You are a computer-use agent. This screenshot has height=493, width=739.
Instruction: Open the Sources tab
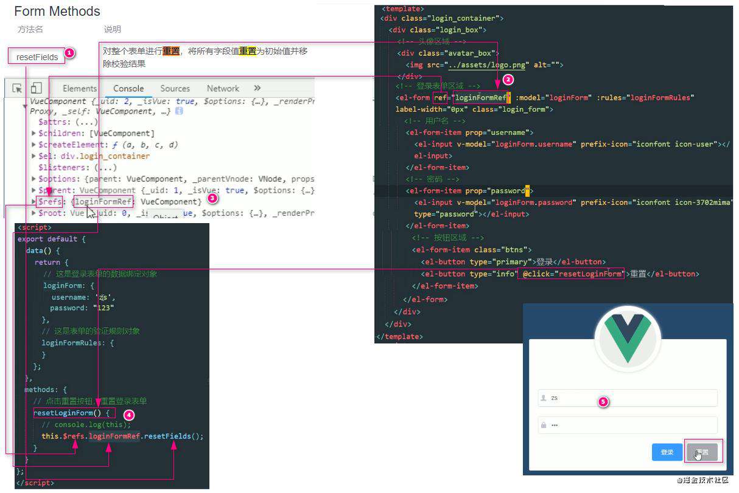pyautogui.click(x=175, y=88)
